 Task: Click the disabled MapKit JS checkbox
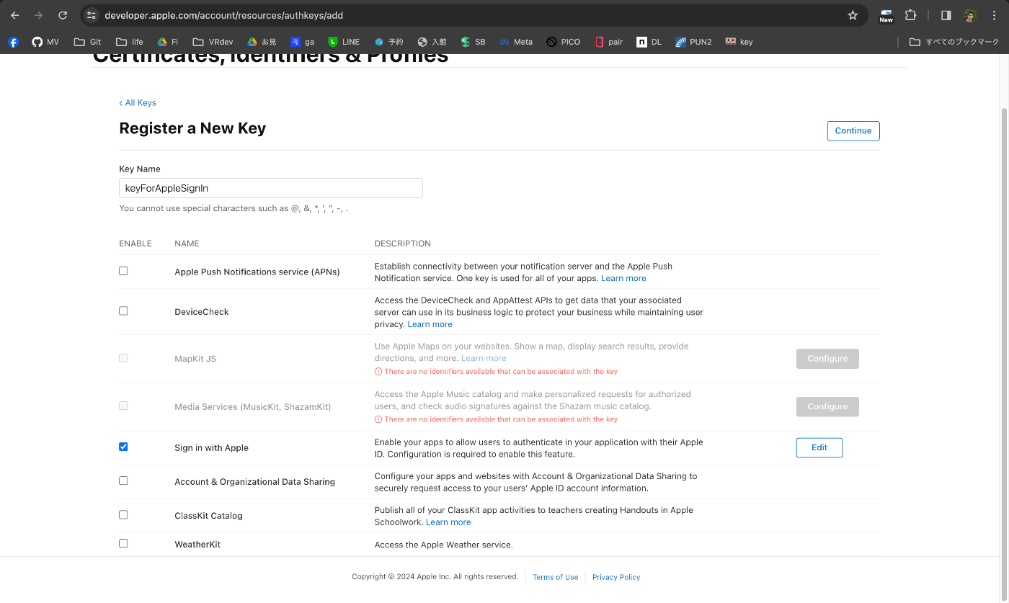[123, 358]
